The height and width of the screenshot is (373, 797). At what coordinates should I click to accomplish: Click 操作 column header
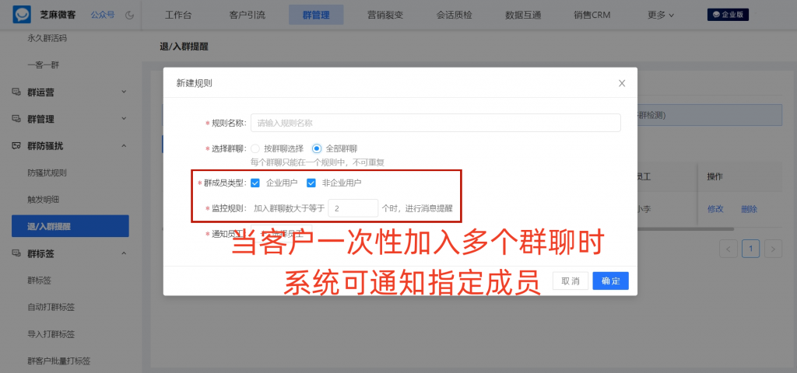click(714, 176)
